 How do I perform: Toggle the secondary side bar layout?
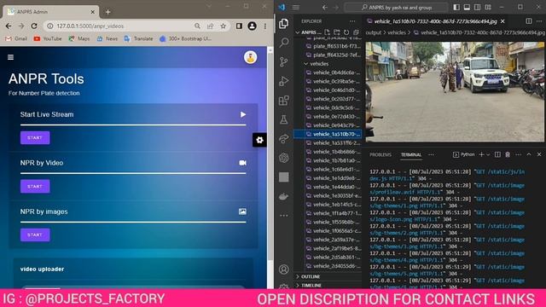478,8
